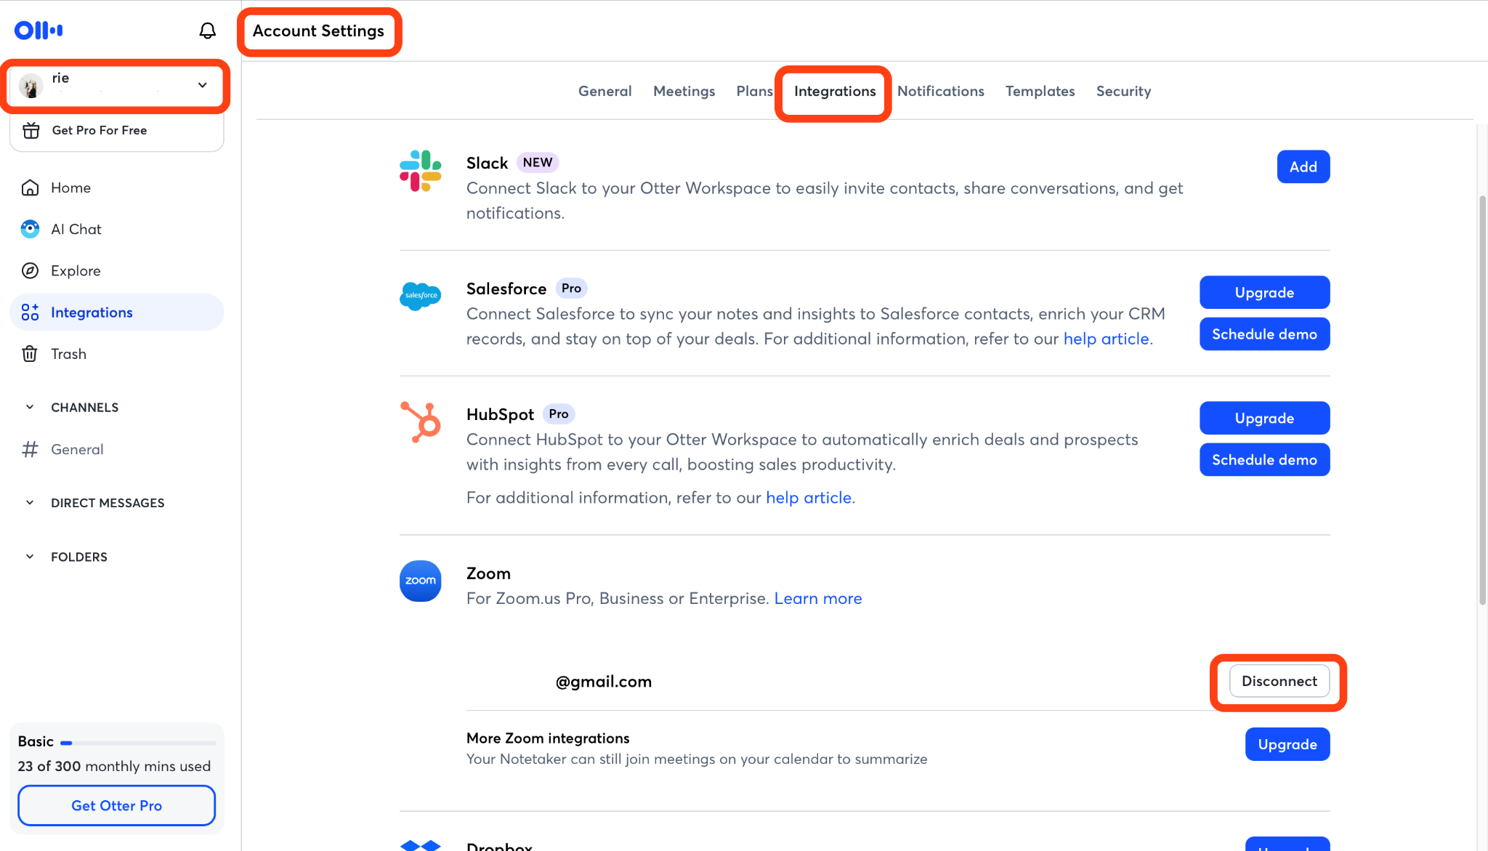Upgrade for the Salesforce integration
Screen dimensions: 1488x851
point(1265,293)
